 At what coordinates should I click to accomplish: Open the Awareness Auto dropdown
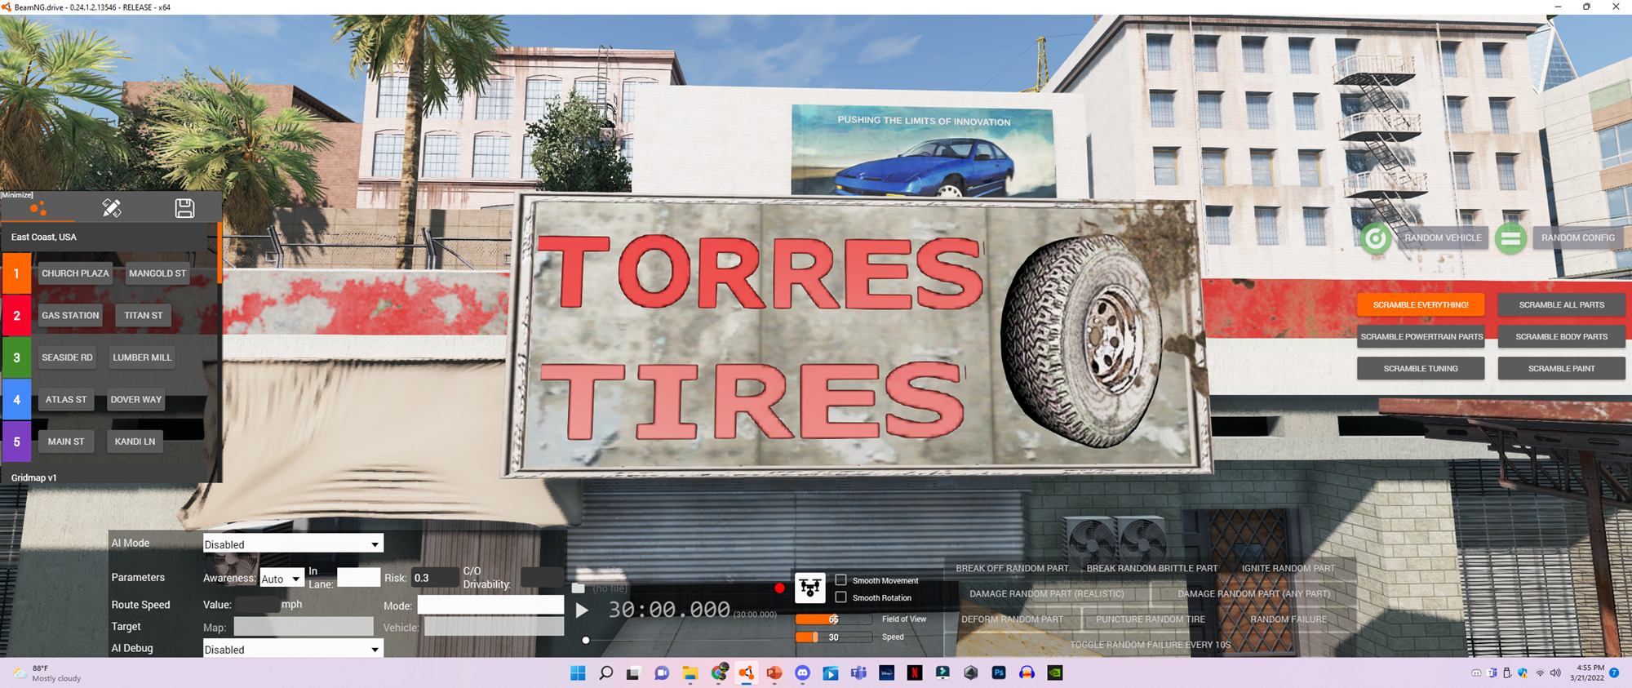(x=282, y=579)
